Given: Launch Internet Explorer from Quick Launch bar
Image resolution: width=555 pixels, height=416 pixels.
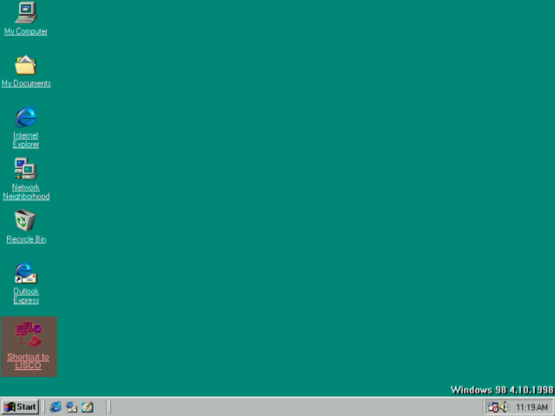Looking at the screenshot, I should click(x=56, y=406).
